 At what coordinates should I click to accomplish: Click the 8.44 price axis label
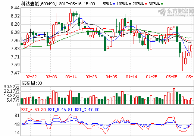click(x=15, y=8)
